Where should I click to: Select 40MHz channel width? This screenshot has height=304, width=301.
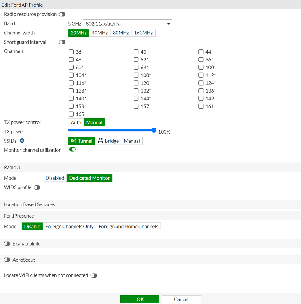[100, 33]
